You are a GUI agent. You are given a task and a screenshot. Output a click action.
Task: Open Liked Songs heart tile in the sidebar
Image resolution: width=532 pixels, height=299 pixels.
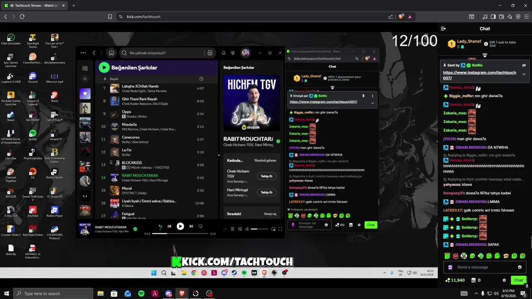(x=85, y=93)
